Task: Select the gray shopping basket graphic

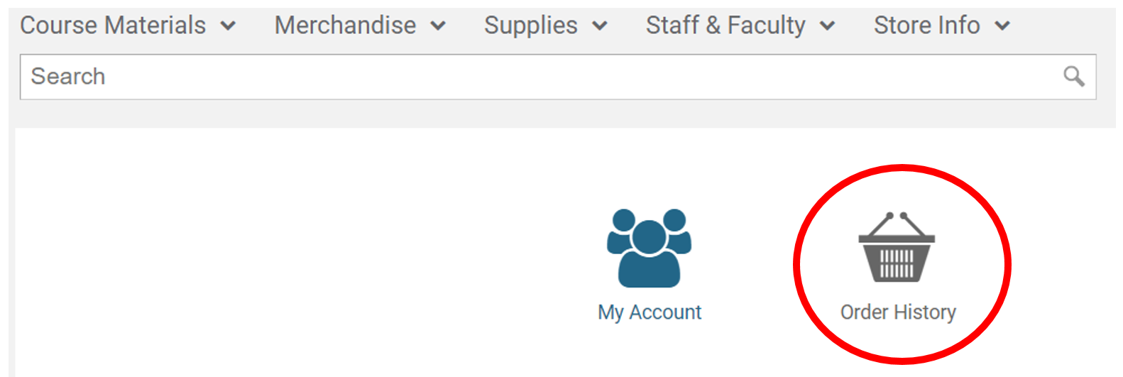Action: coord(897,246)
